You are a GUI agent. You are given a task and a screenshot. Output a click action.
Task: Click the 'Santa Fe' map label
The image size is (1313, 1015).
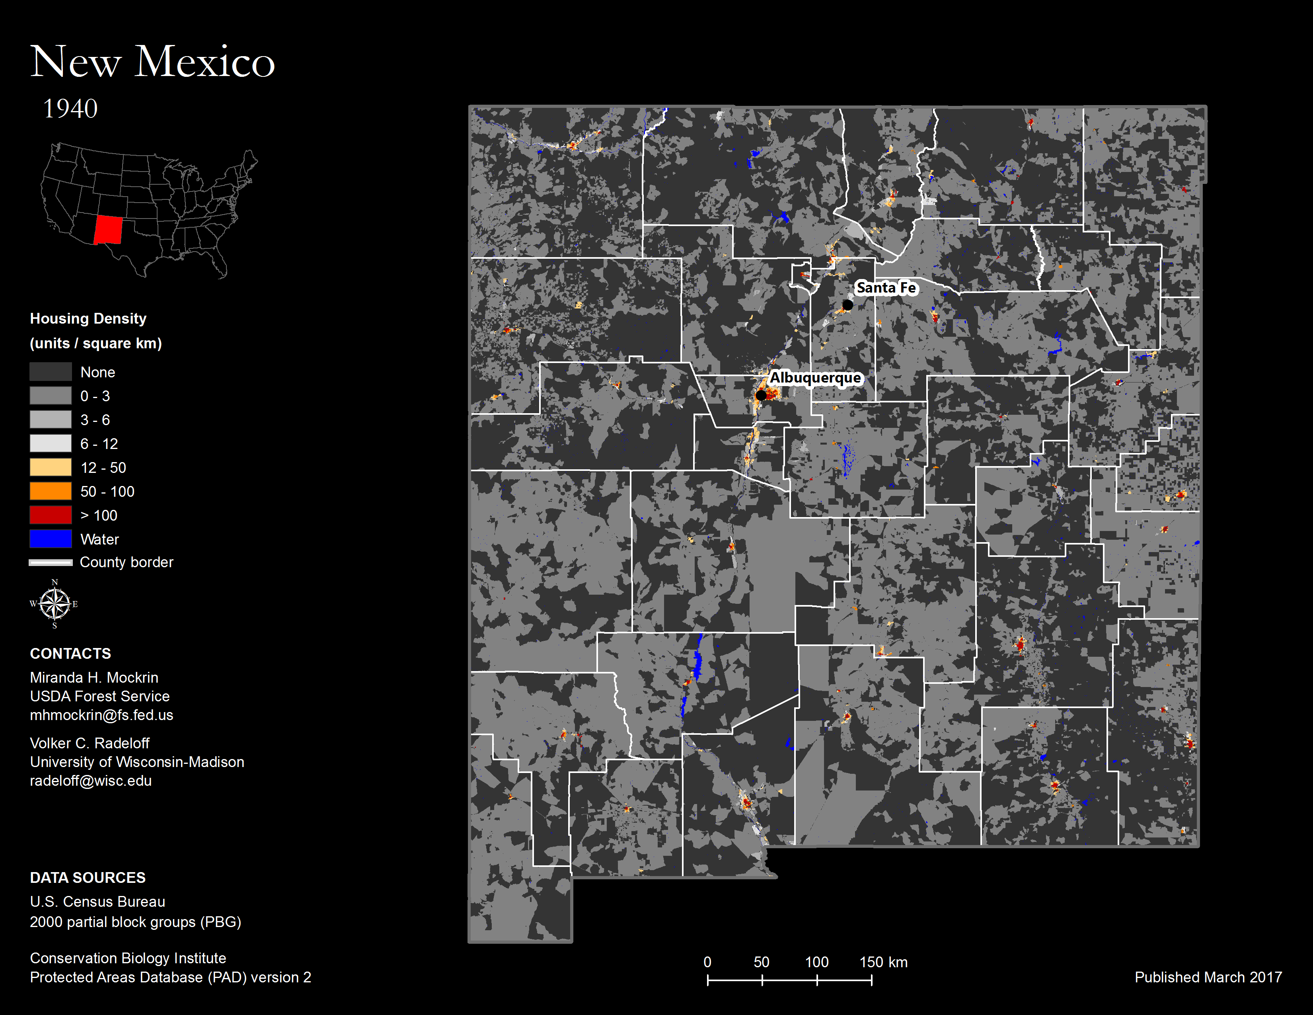tap(886, 288)
